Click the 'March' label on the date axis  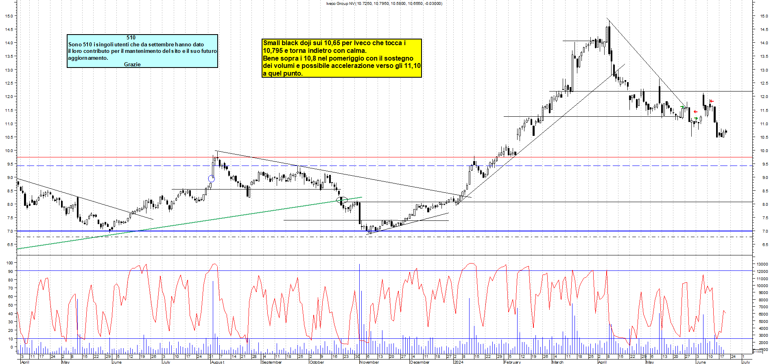558,362
